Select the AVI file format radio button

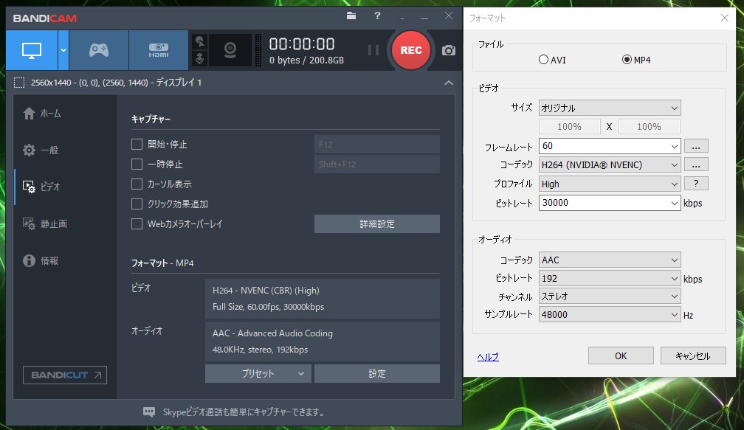tap(543, 60)
